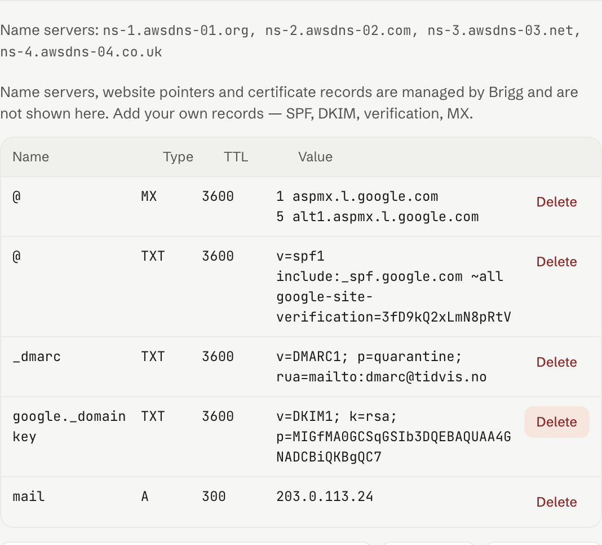The image size is (602, 545).
Task: Delete the MX record for @
Action: 556,202
